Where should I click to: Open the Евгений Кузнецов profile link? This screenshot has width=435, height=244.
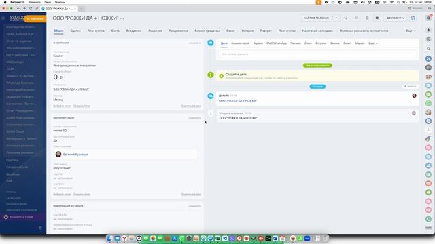point(75,155)
